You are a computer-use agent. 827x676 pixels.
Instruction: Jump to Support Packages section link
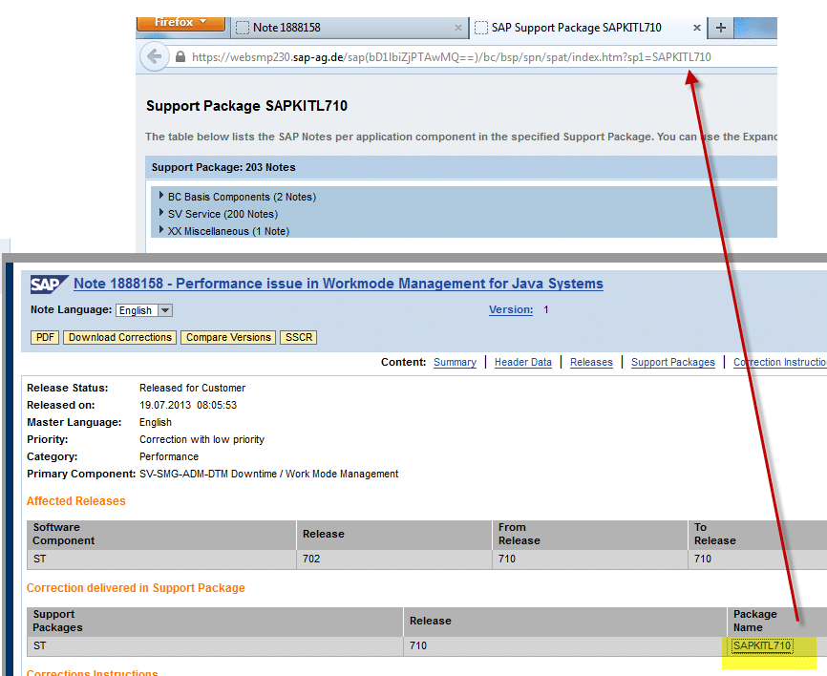click(x=672, y=363)
